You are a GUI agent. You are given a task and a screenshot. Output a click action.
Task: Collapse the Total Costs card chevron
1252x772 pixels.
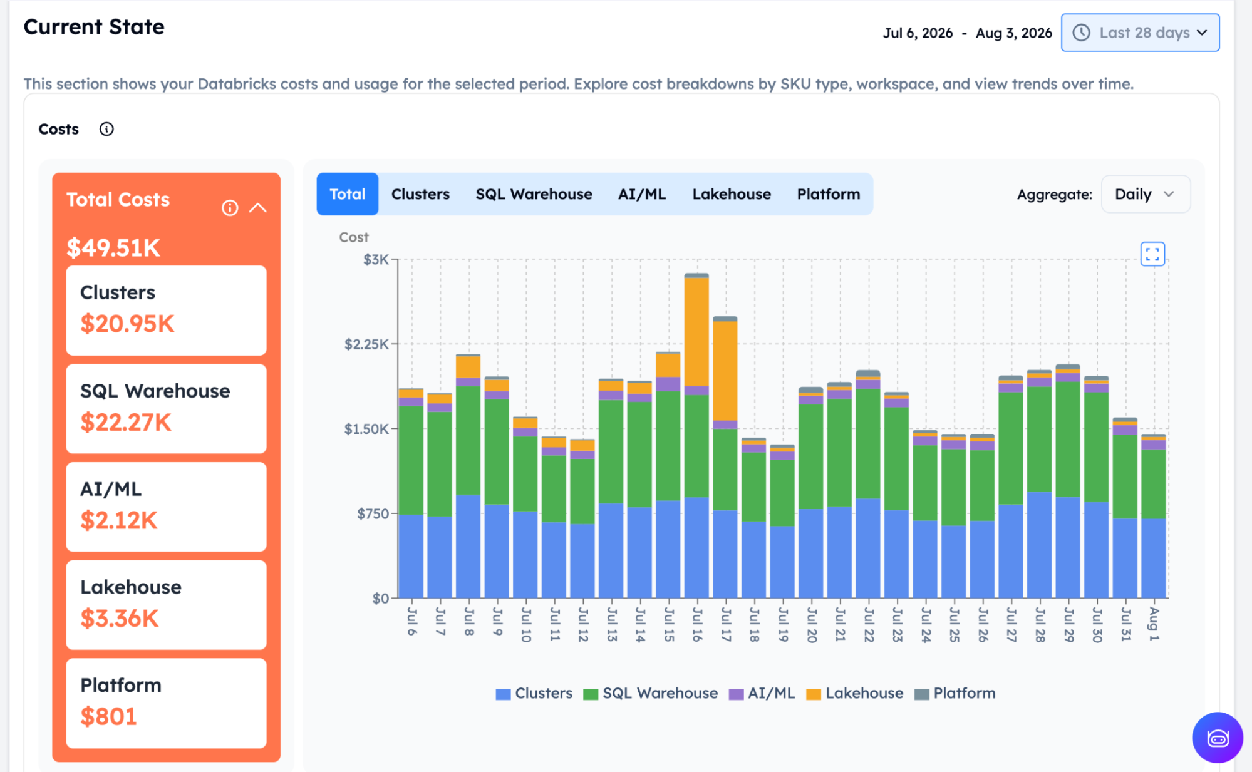click(x=258, y=208)
